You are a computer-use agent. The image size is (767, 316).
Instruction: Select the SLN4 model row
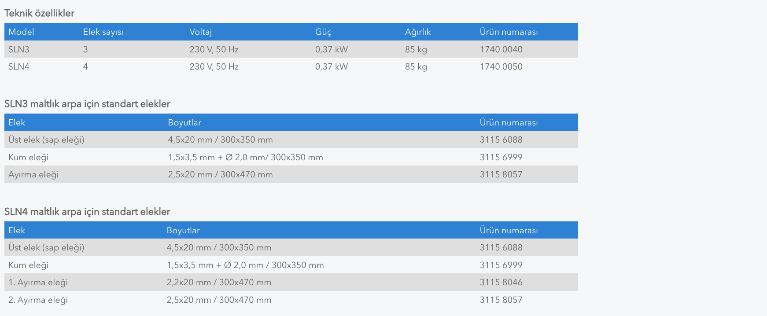pyautogui.click(x=291, y=66)
